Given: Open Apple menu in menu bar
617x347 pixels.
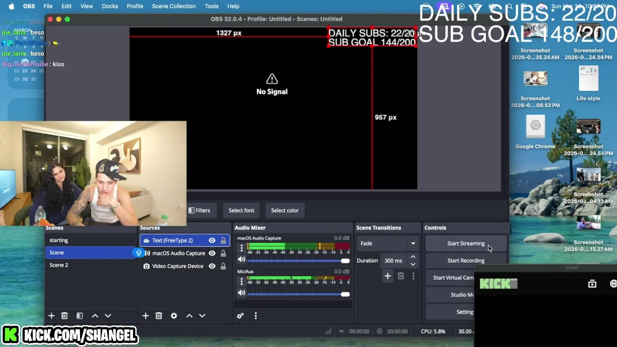Looking at the screenshot, I should (12, 6).
